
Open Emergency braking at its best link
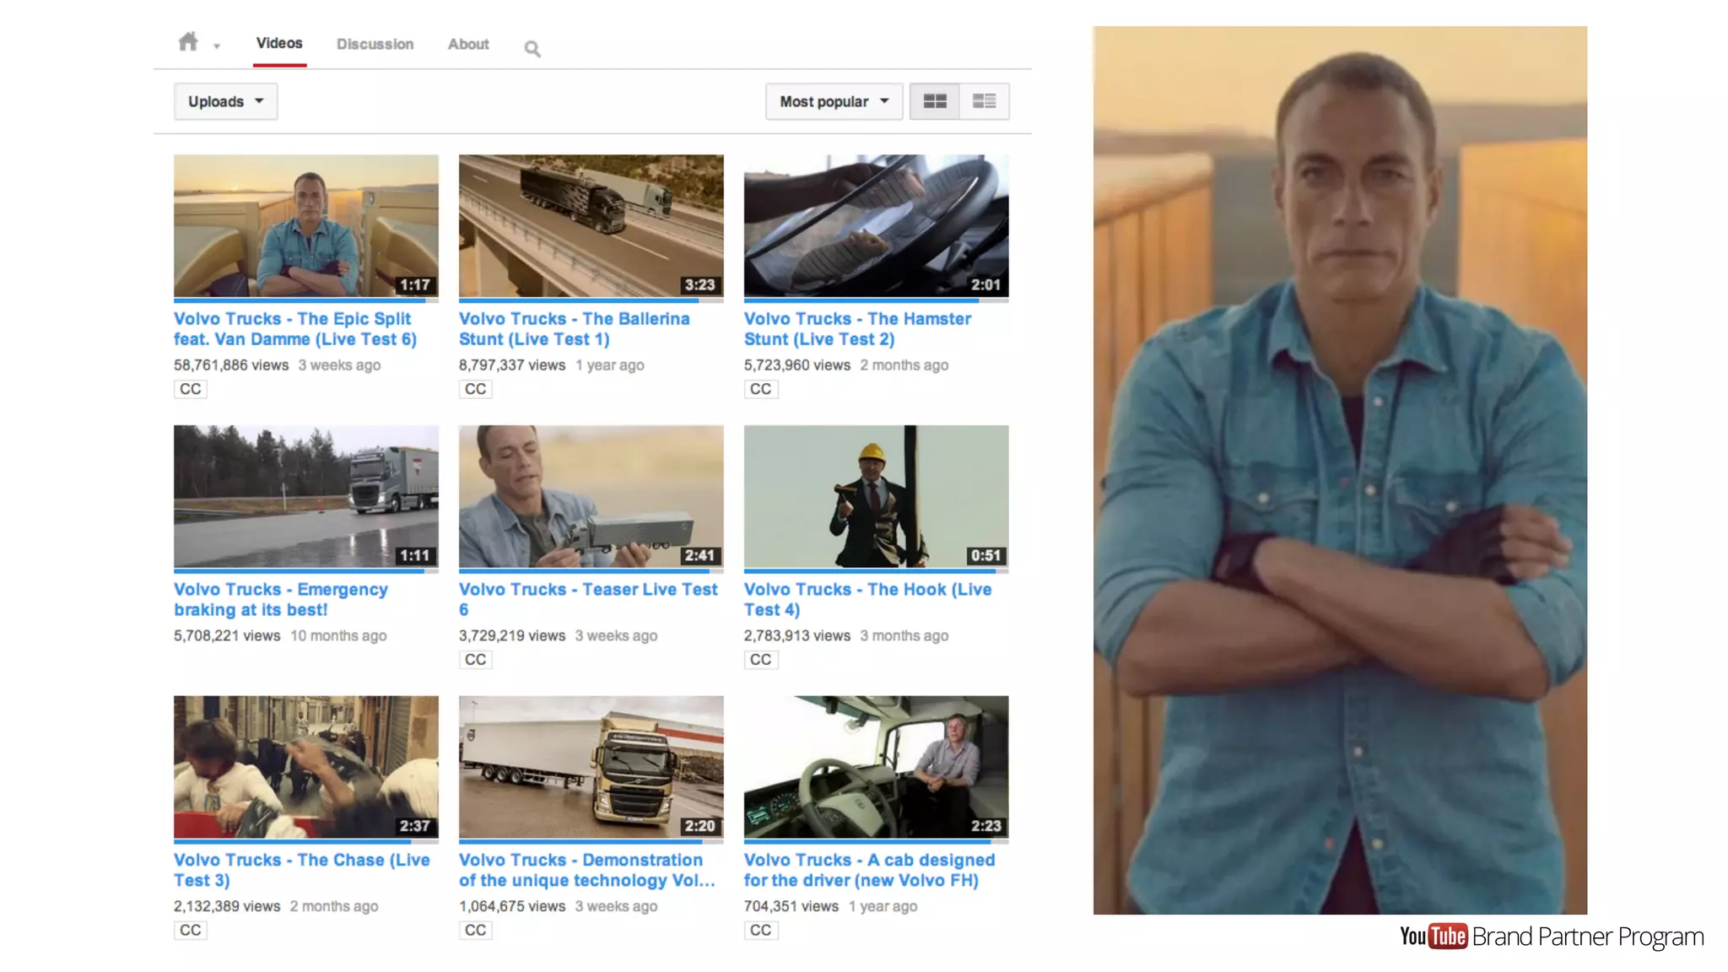pyautogui.click(x=280, y=600)
